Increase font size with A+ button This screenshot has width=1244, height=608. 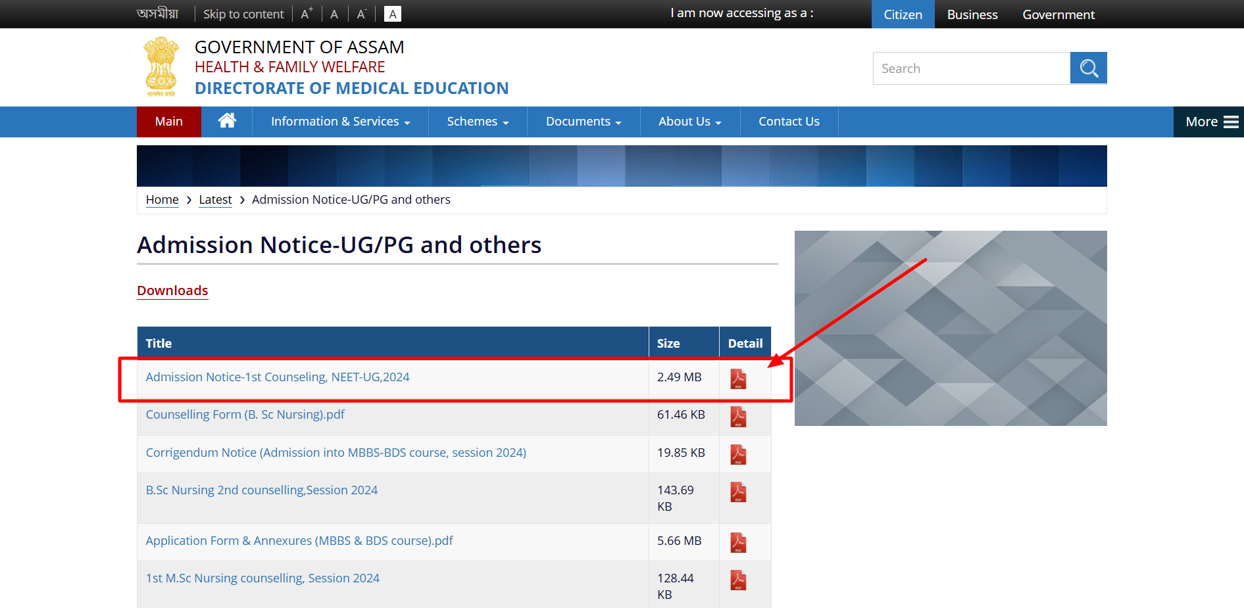(x=307, y=14)
